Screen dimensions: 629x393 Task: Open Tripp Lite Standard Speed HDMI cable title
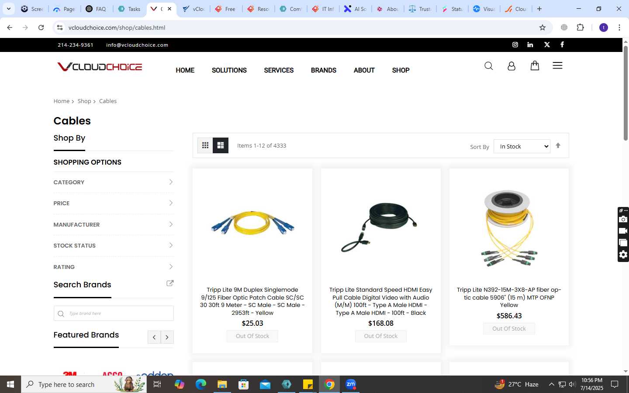point(381,301)
